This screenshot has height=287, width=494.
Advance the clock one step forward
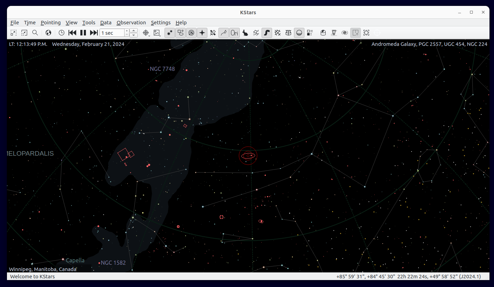(94, 33)
